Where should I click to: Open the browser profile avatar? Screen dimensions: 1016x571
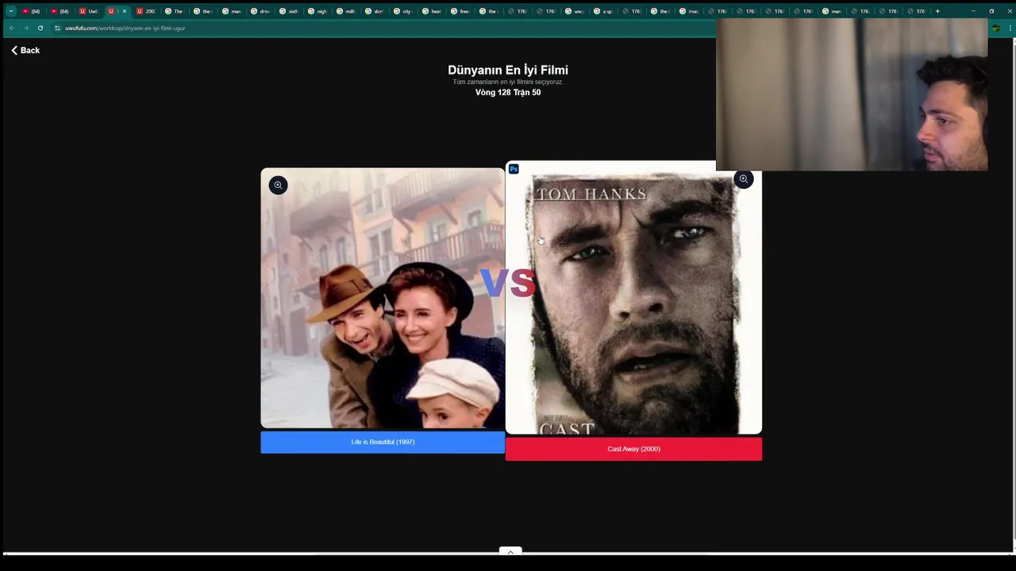(996, 28)
